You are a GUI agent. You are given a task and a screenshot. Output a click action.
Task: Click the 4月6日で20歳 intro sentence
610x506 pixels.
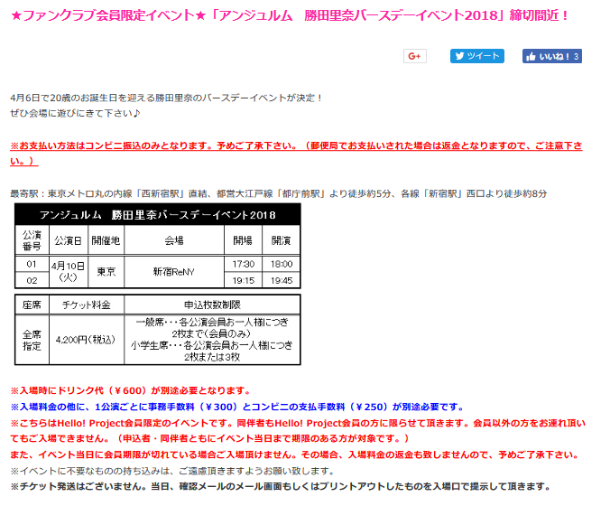pyautogui.click(x=167, y=98)
